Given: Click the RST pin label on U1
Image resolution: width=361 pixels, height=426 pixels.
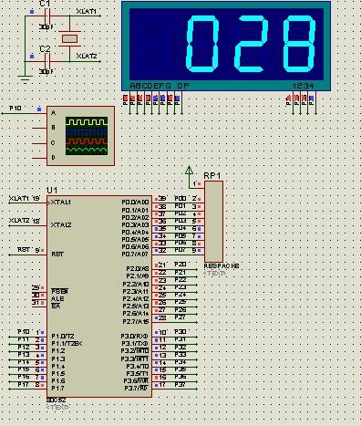Looking at the screenshot, I should click(57, 254).
